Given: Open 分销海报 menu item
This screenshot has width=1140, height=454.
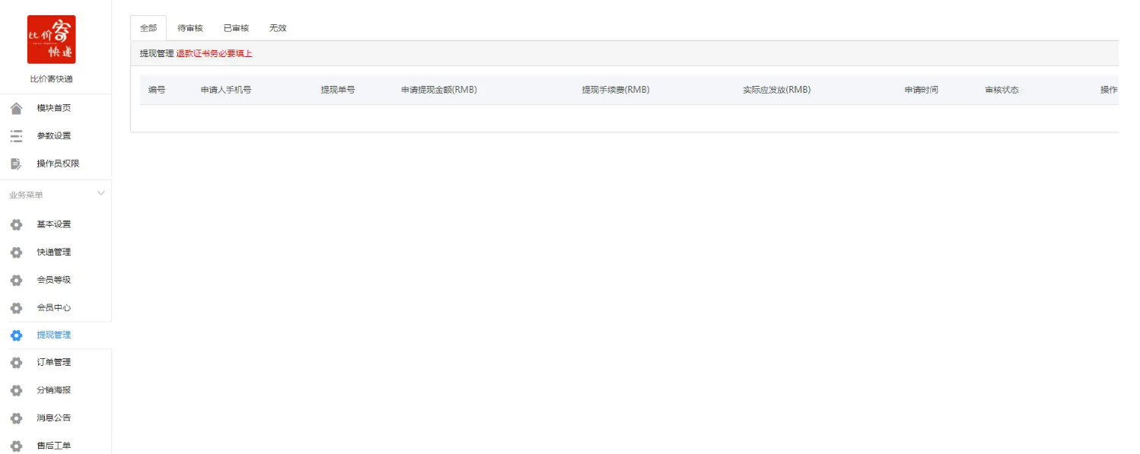Looking at the screenshot, I should click(56, 390).
